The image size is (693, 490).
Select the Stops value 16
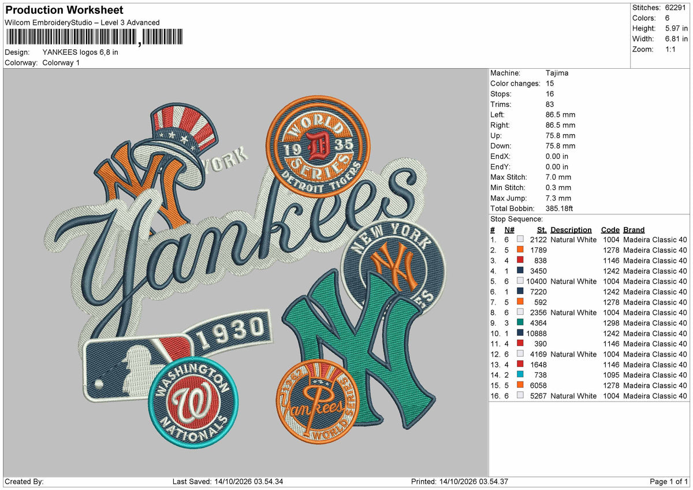click(x=550, y=94)
